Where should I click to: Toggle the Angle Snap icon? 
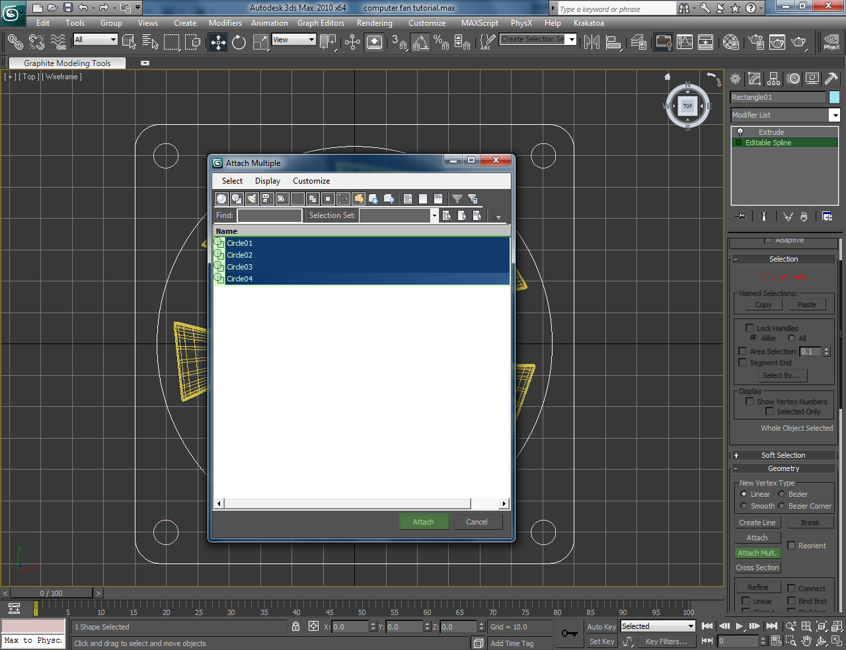point(420,42)
